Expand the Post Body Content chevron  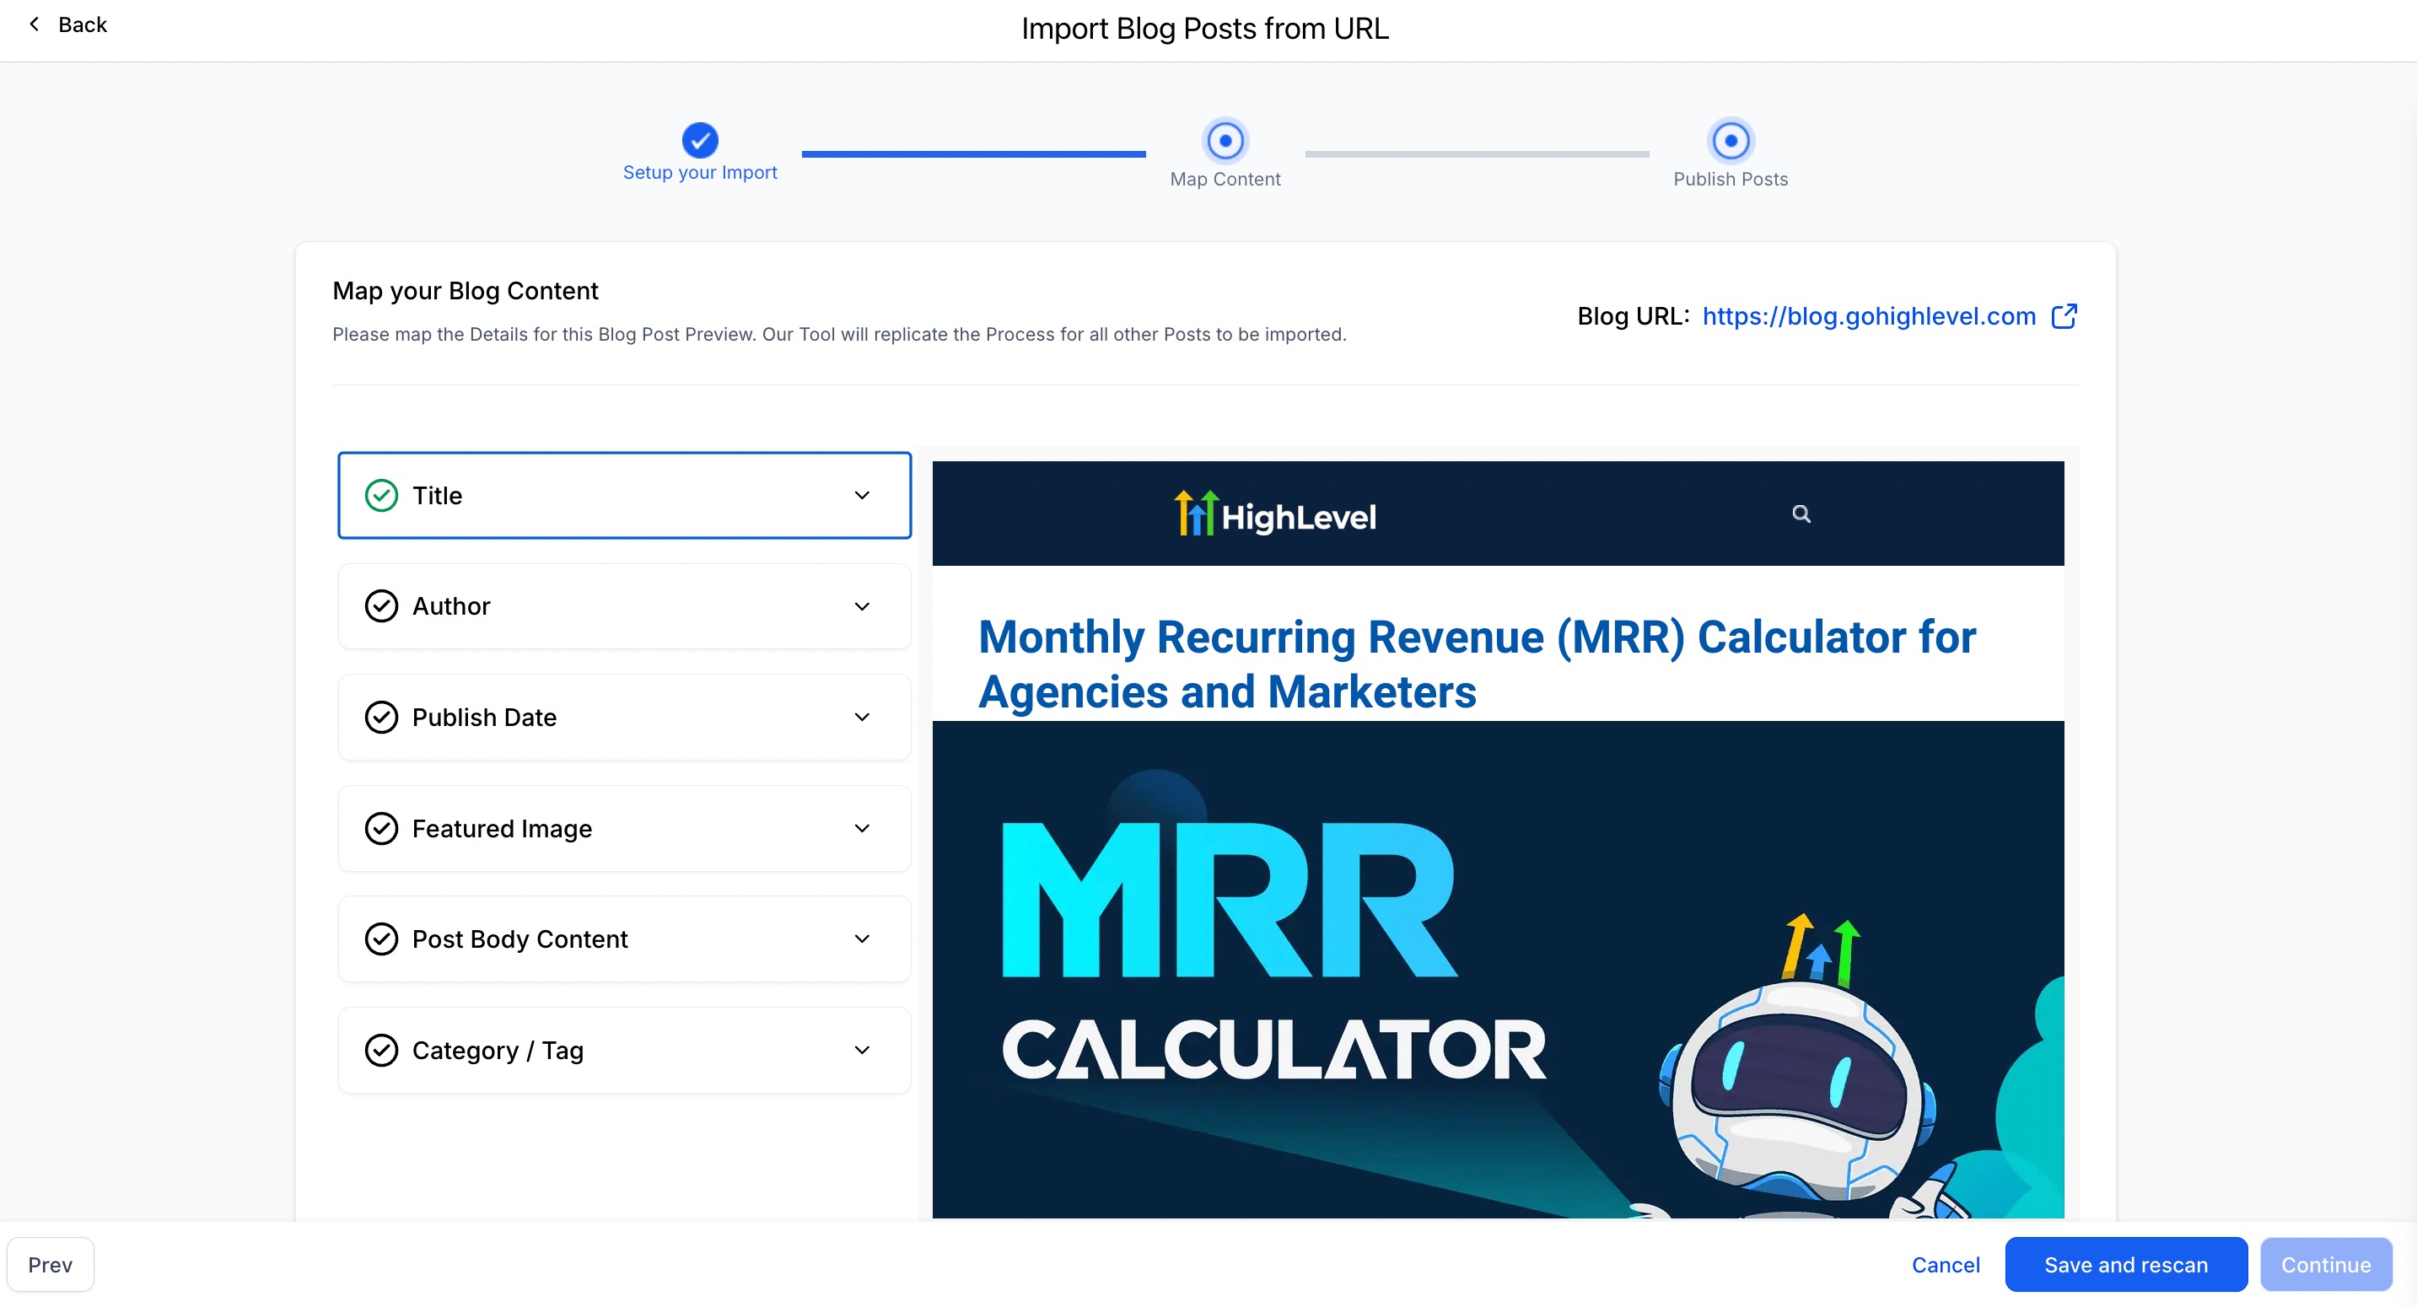click(861, 939)
